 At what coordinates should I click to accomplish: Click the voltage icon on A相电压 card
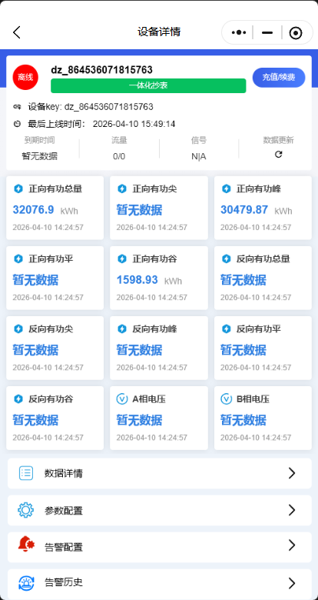click(x=121, y=399)
